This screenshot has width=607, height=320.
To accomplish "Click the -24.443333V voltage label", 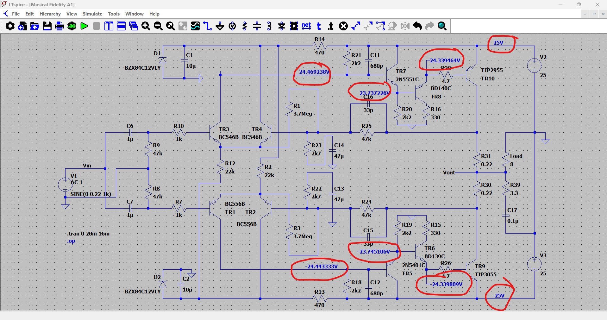I will tap(322, 267).
